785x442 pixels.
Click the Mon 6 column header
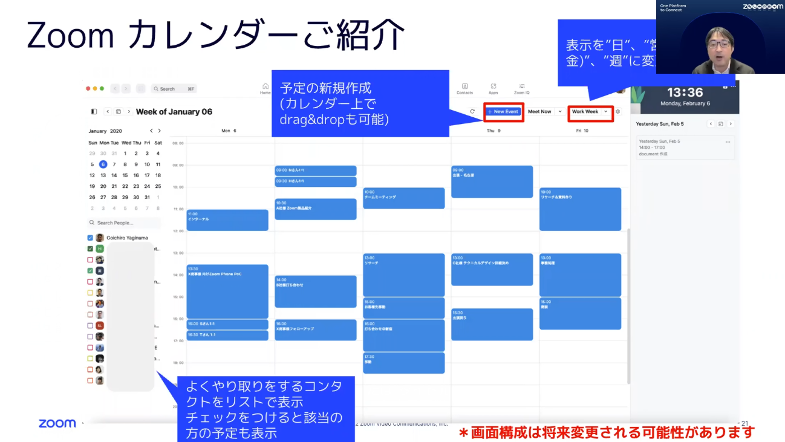point(229,131)
